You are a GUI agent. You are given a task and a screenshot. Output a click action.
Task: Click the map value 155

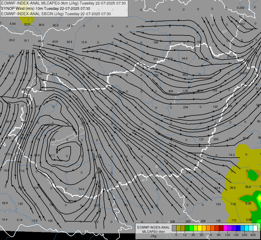[50, 221]
